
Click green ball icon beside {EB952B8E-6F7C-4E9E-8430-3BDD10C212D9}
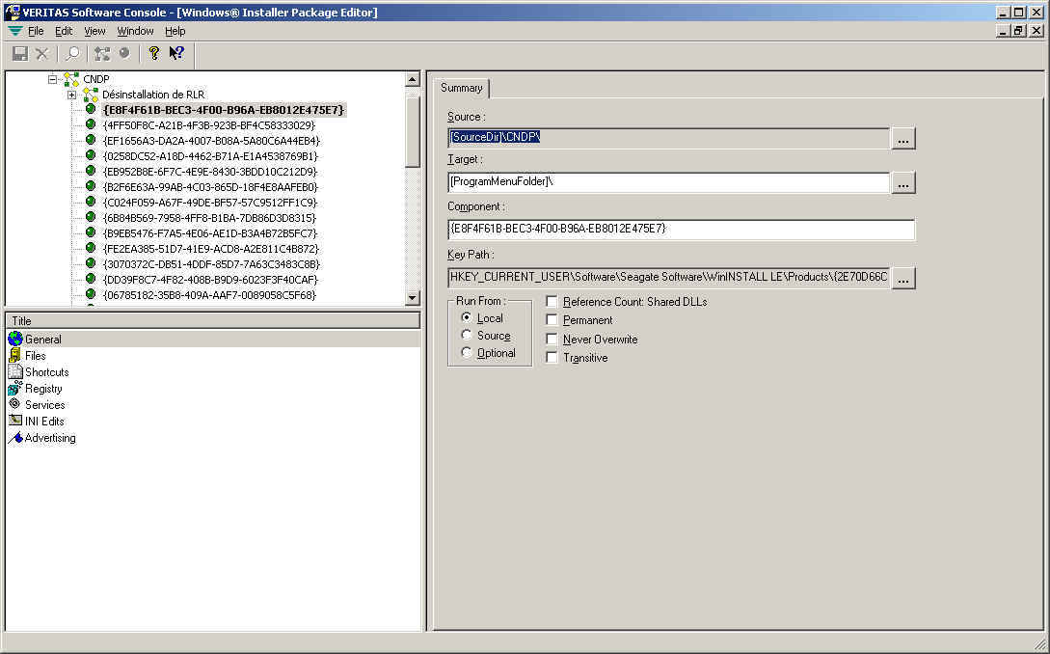91,170
